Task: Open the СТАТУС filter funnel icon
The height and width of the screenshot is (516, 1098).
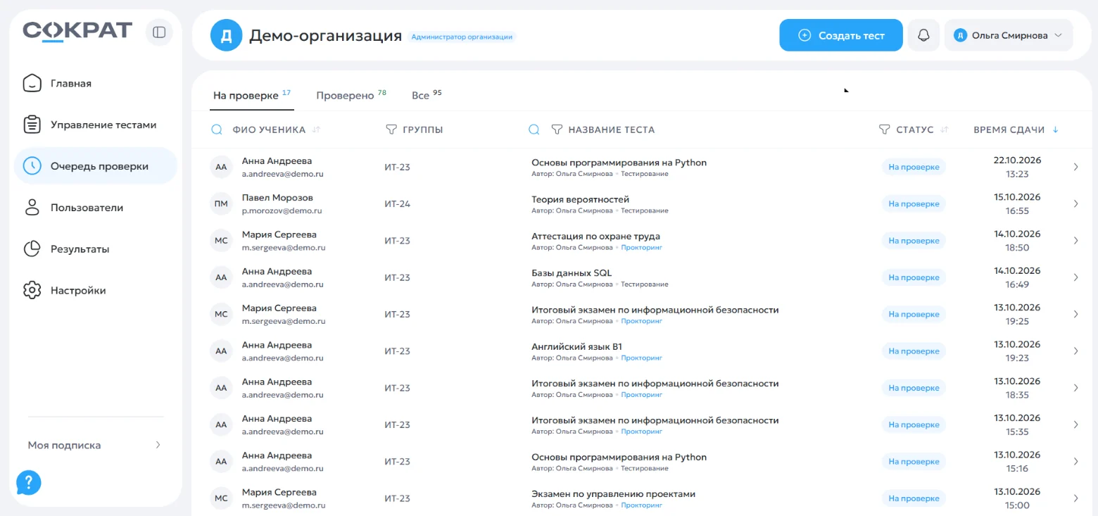Action: tap(885, 130)
